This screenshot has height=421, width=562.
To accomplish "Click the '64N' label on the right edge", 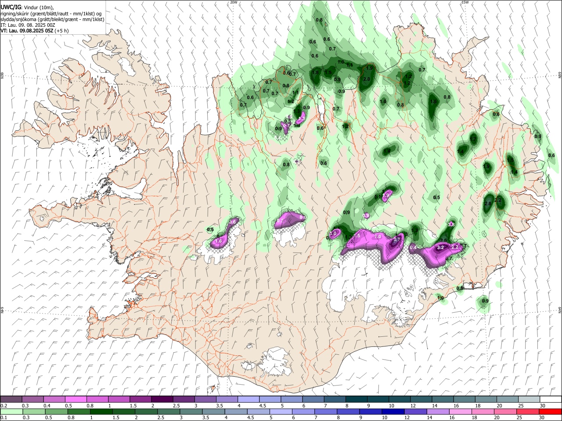I will click(x=560, y=310).
